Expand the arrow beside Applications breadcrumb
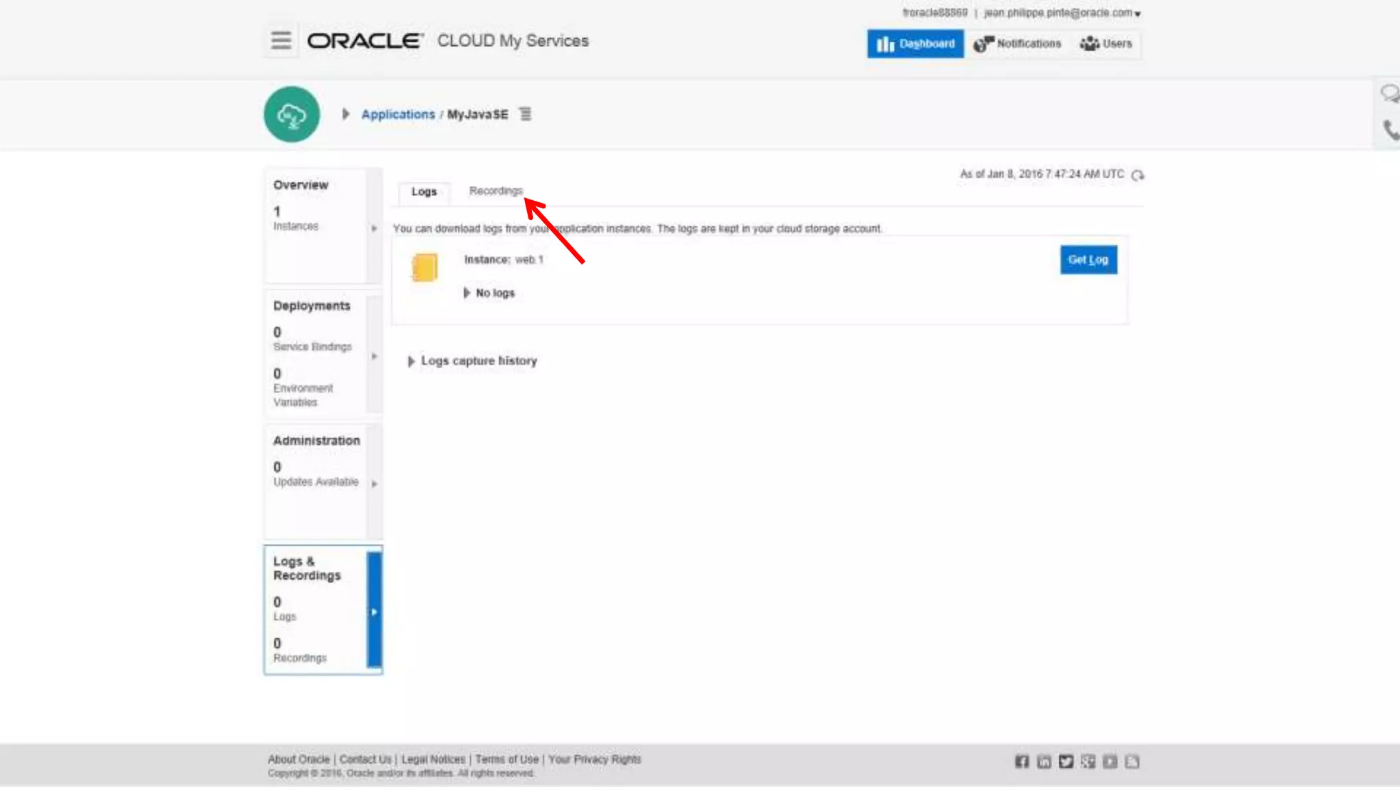The height and width of the screenshot is (787, 1400). click(x=346, y=114)
